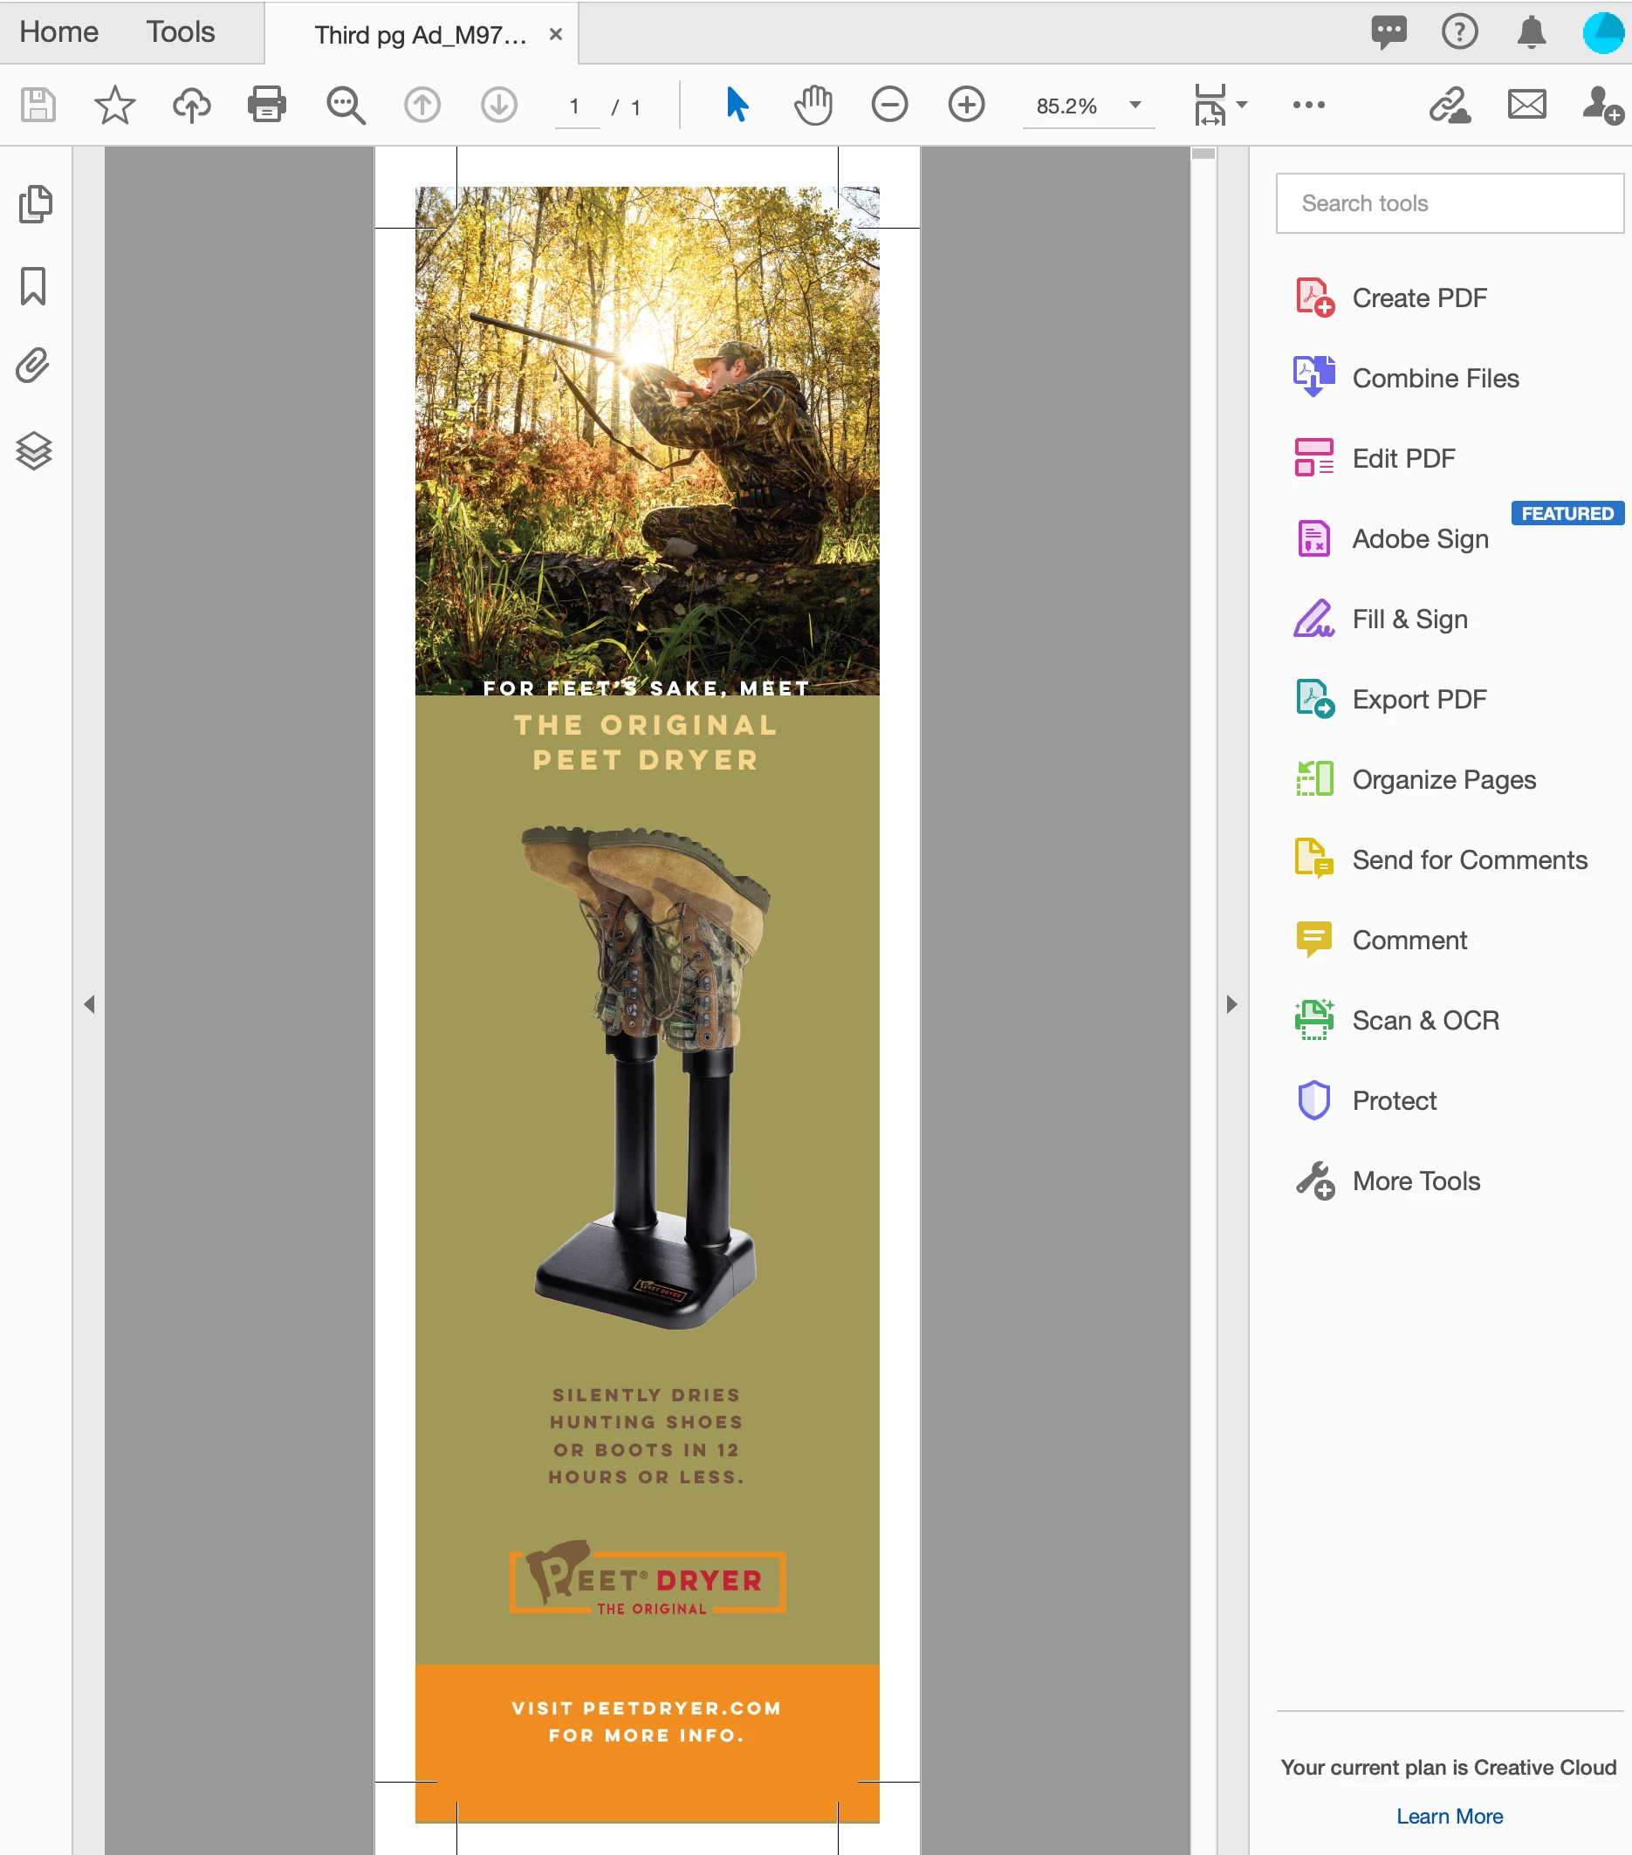Zoom in with the plus icon
1632x1855 pixels.
pos(967,106)
